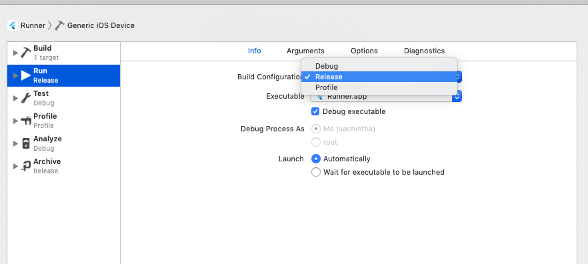Screen dimensions: 588x264
Task: Expand the Test action disclosure triangle
Action: click(15, 98)
